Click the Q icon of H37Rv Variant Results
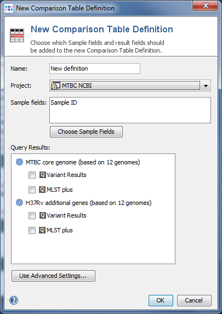 [42, 215]
